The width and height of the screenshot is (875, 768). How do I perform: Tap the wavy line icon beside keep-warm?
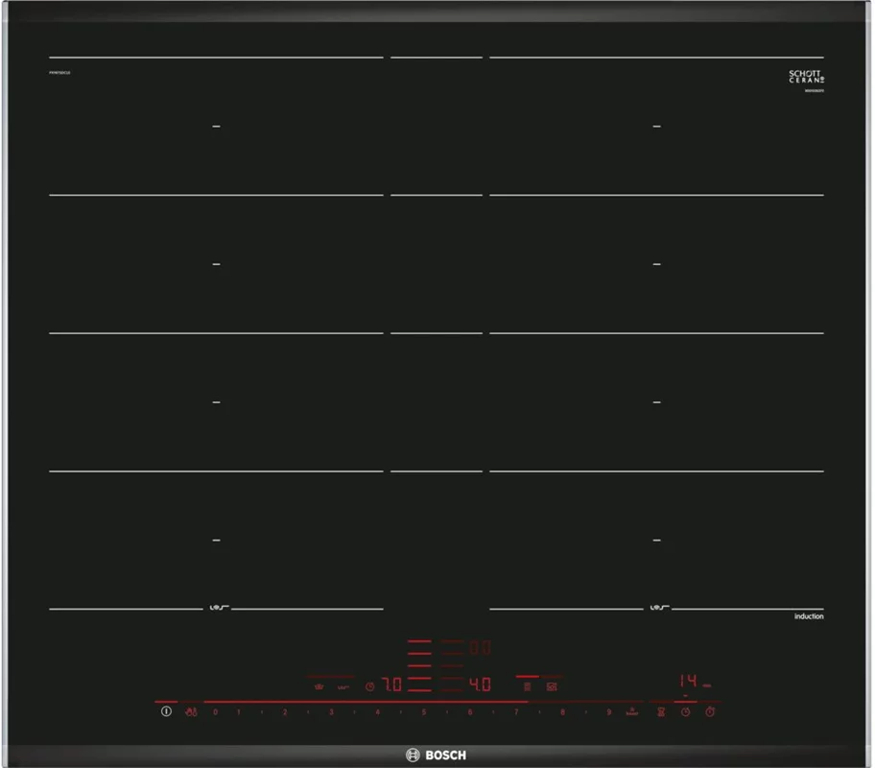[343, 686]
